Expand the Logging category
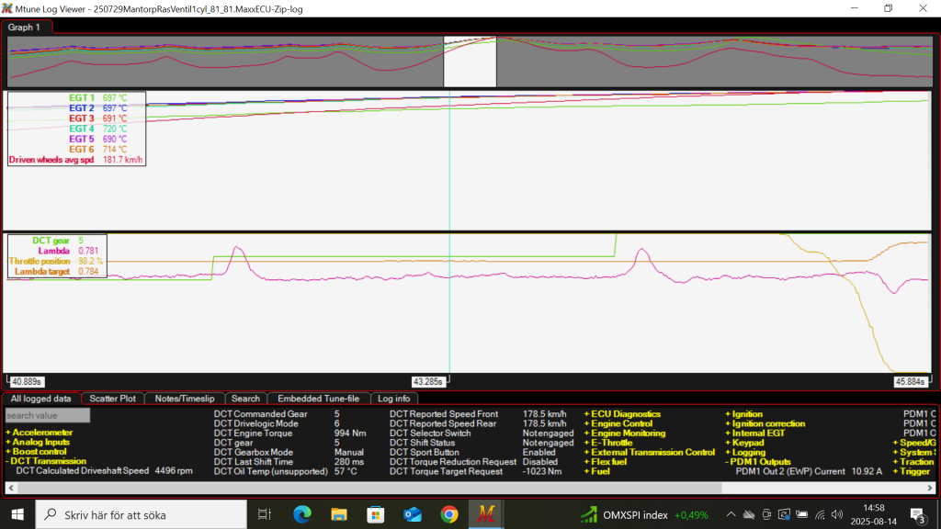941x529 pixels. 744,452
